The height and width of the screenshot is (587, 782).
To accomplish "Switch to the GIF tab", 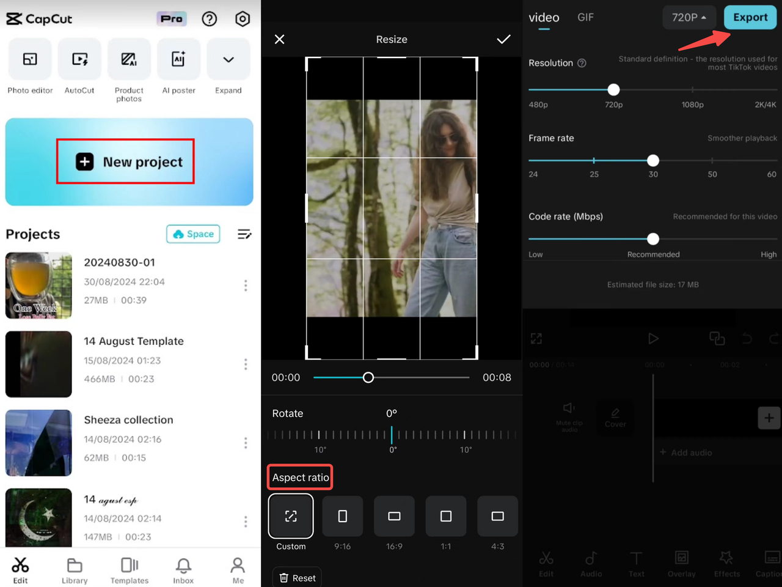I will (585, 17).
